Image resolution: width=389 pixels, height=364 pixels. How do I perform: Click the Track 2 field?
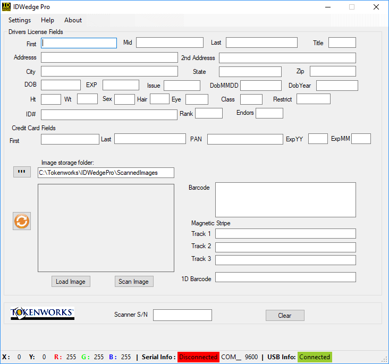(x=285, y=247)
